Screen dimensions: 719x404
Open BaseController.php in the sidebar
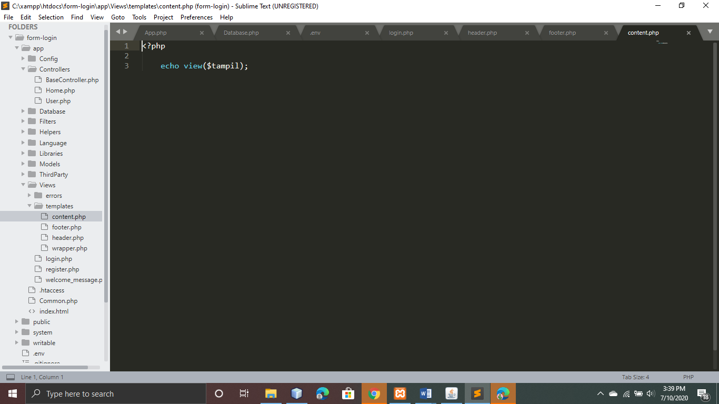coord(72,80)
